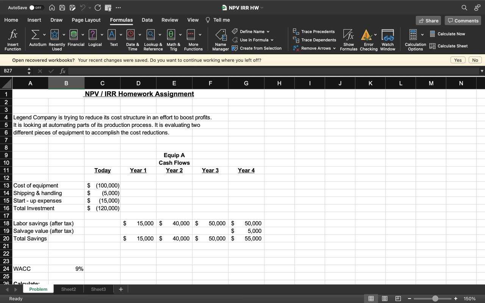
Task: Open the Remove Arrows dropdown arrow
Action: pyautogui.click(x=334, y=48)
